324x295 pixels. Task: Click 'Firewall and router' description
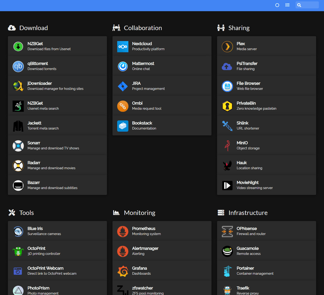251,234
